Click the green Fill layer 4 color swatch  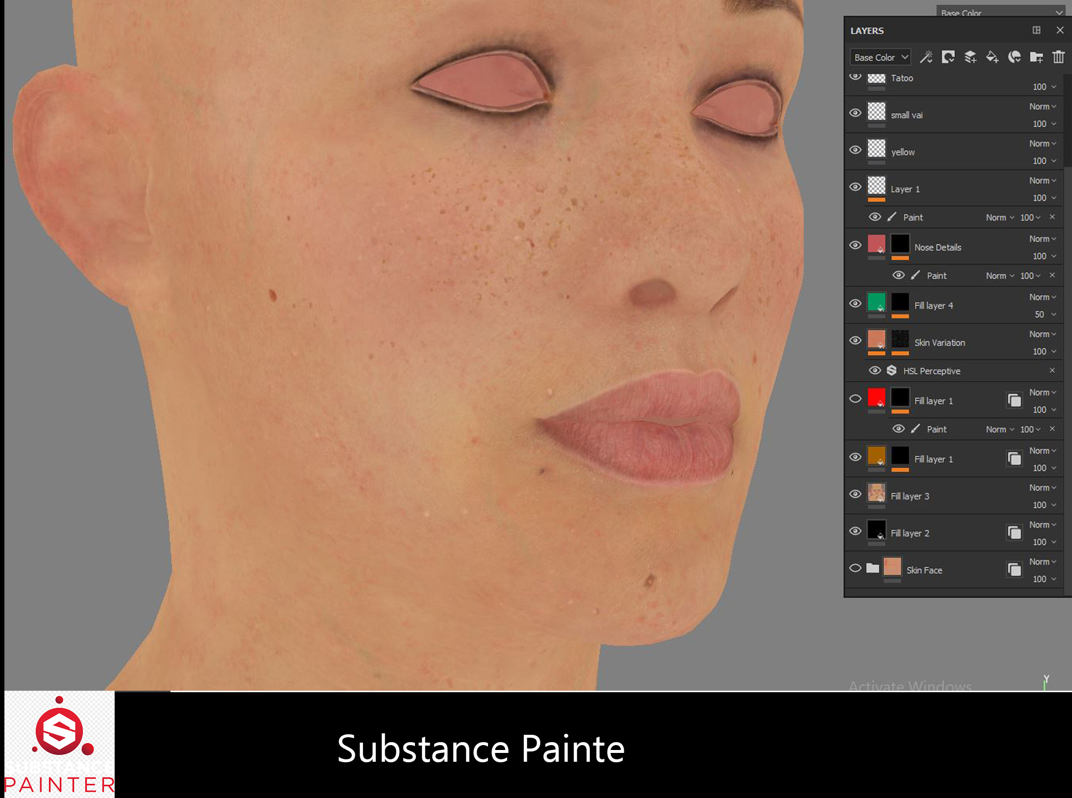coord(877,302)
